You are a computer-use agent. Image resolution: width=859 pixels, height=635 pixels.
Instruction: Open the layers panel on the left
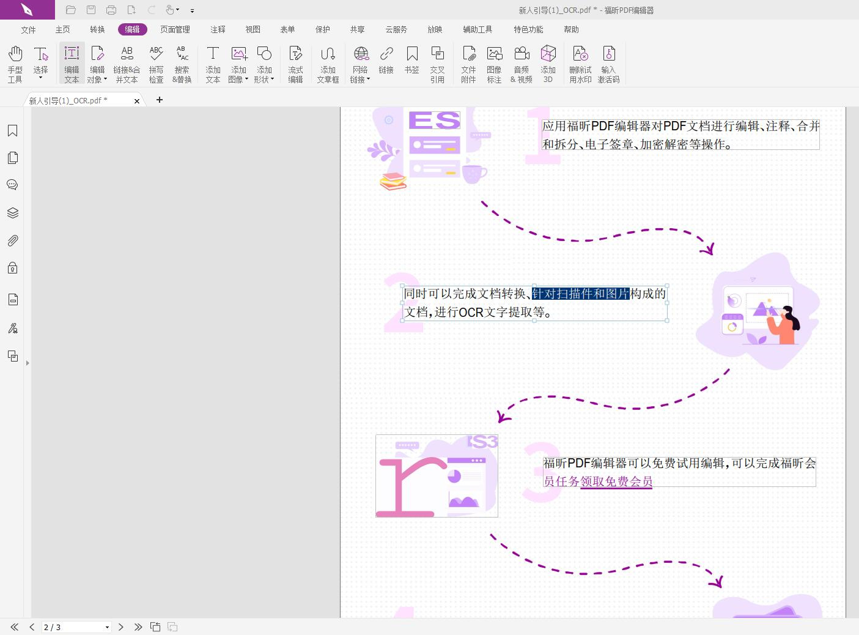pos(13,212)
